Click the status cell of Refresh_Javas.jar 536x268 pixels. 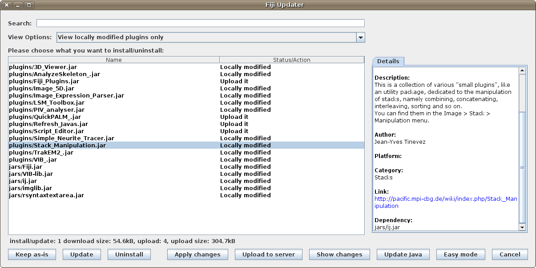pyautogui.click(x=292, y=124)
